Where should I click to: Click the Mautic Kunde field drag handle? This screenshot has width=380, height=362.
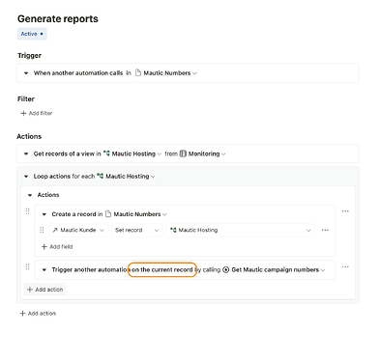pyautogui.click(x=42, y=230)
